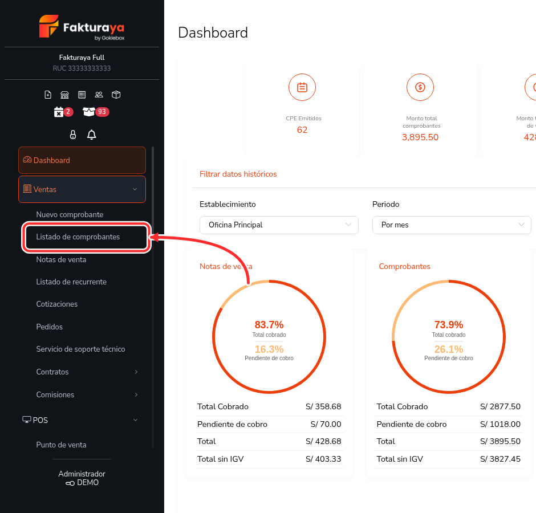
Task: Click the sidebar vertical scrollbar
Action: coord(153,298)
